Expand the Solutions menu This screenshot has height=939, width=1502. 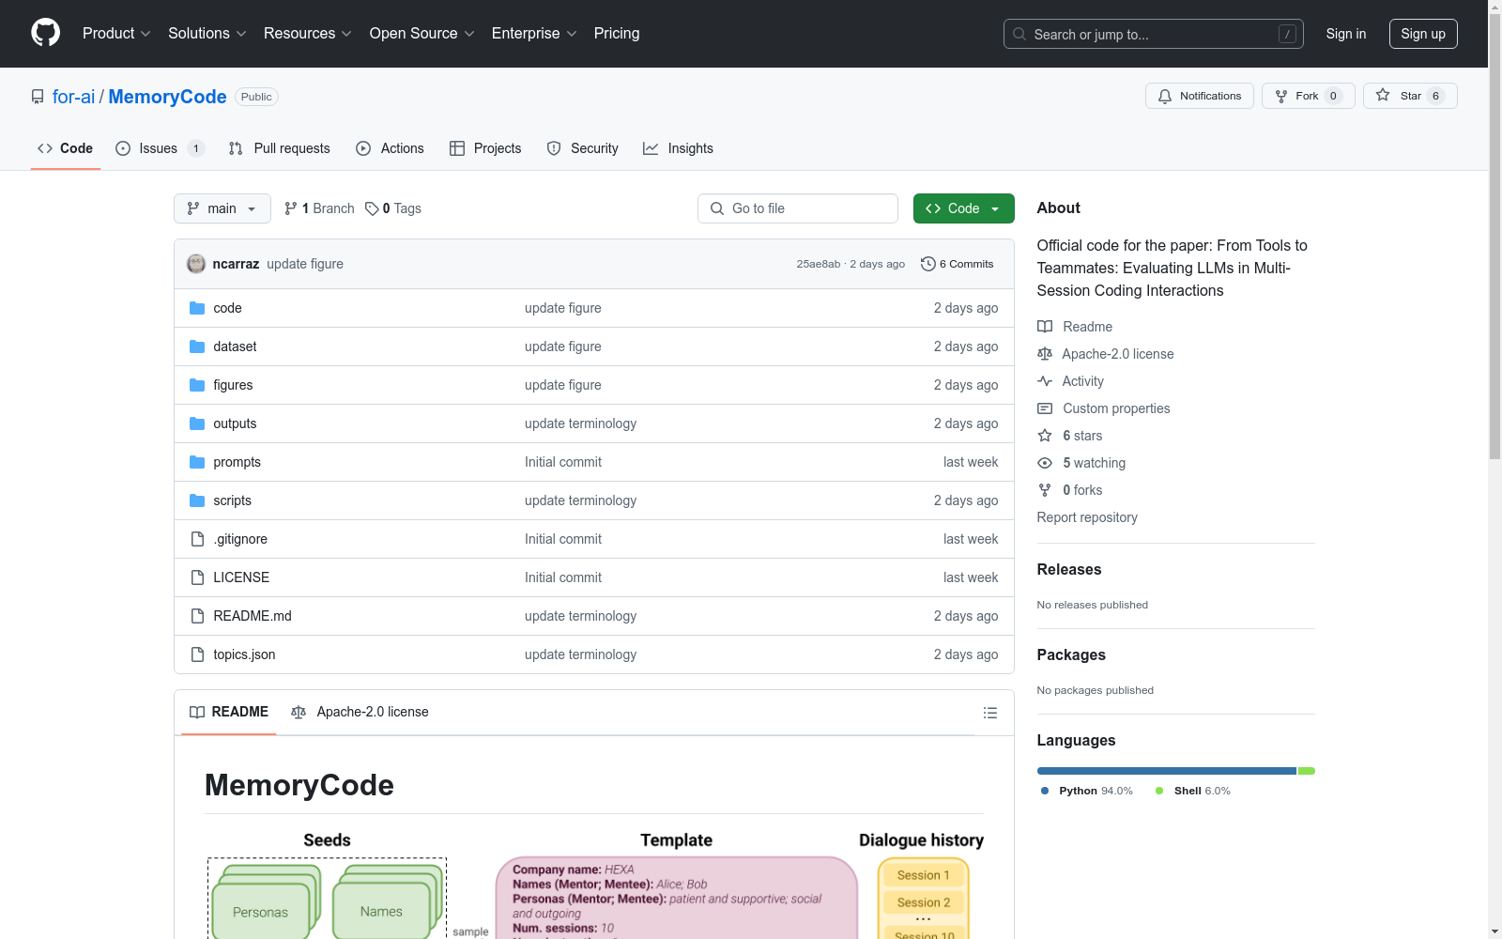pyautogui.click(x=207, y=34)
